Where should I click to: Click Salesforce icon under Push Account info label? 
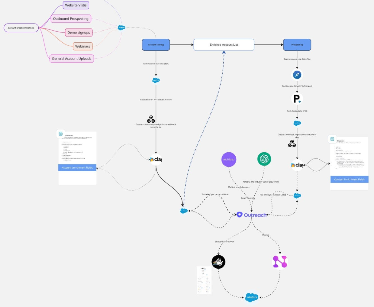pyautogui.click(x=156, y=80)
